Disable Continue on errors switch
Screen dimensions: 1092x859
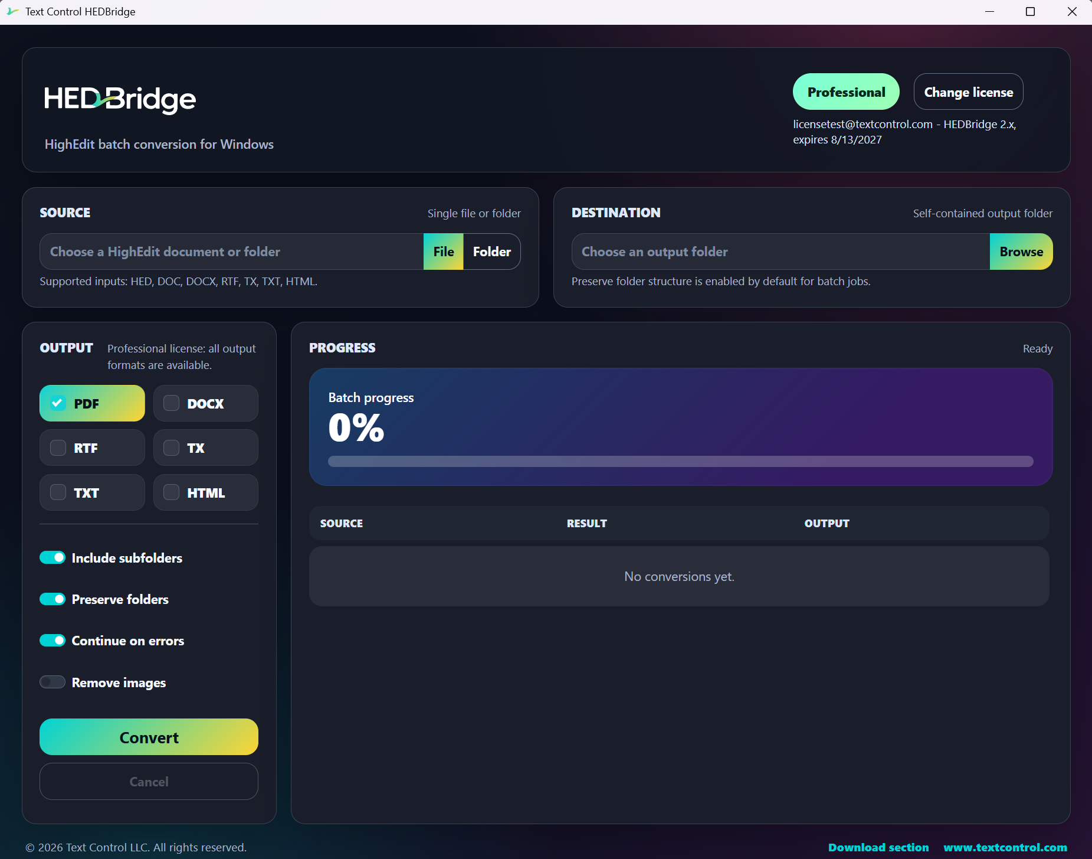(x=53, y=641)
